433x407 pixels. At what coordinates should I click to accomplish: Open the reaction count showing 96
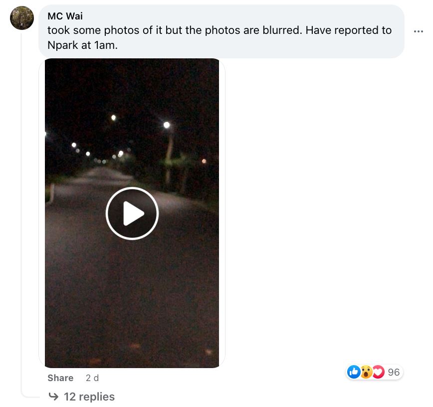(x=394, y=372)
